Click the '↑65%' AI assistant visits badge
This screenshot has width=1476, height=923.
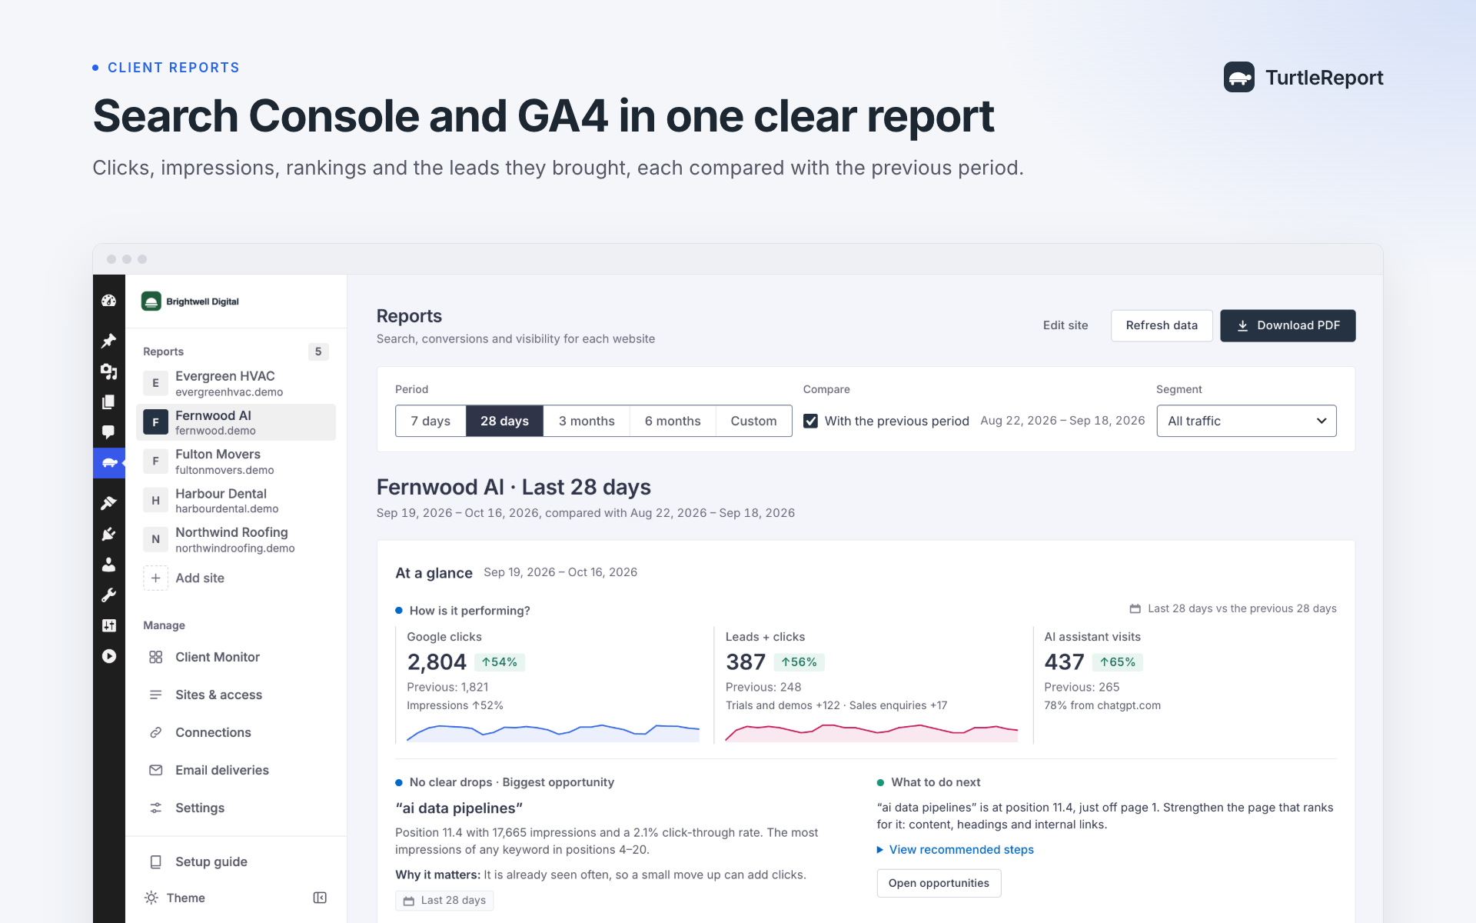tap(1118, 661)
